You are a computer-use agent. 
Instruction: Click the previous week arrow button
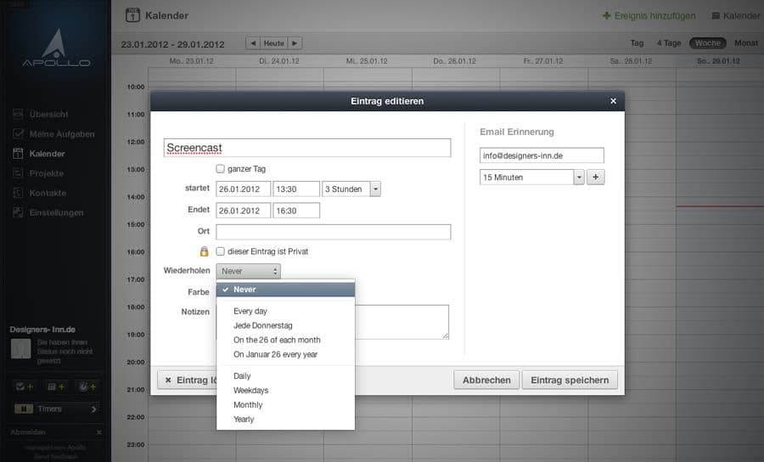click(253, 43)
